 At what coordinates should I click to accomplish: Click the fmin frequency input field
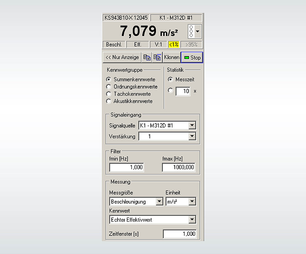tap(126, 167)
